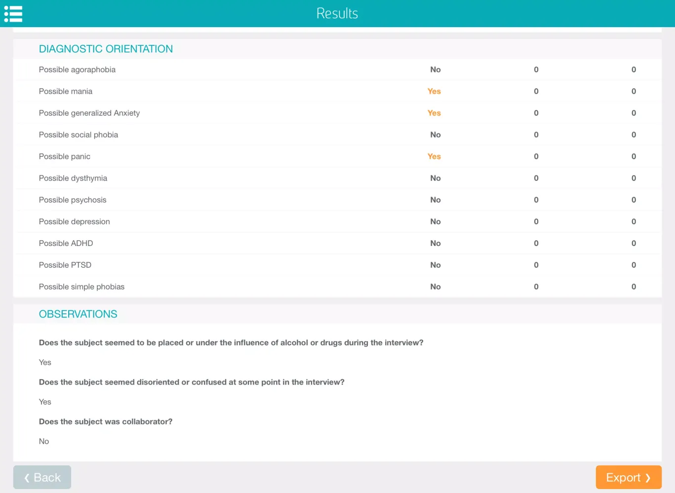Click the Possible simple phobias row
This screenshot has height=493, width=675.
(x=81, y=286)
